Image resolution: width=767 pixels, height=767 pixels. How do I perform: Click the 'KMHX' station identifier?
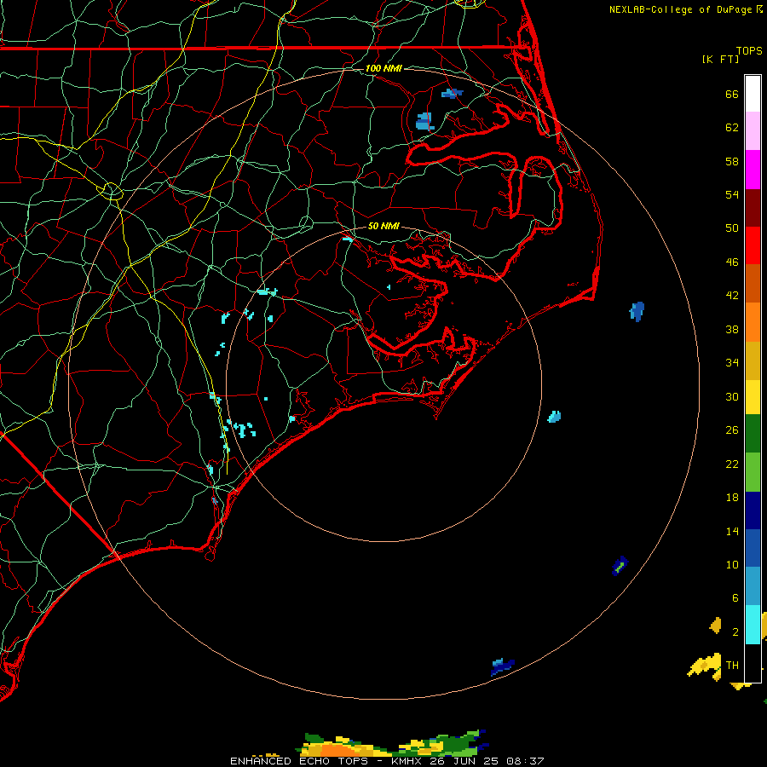point(407,761)
